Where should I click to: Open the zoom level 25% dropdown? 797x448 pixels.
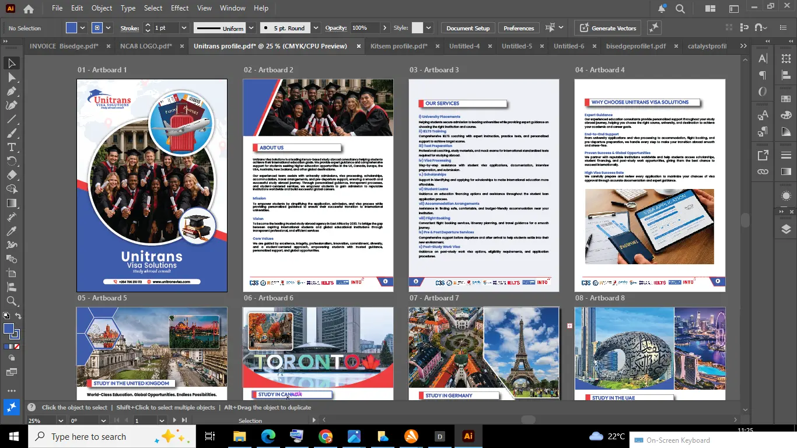pyautogui.click(x=61, y=421)
